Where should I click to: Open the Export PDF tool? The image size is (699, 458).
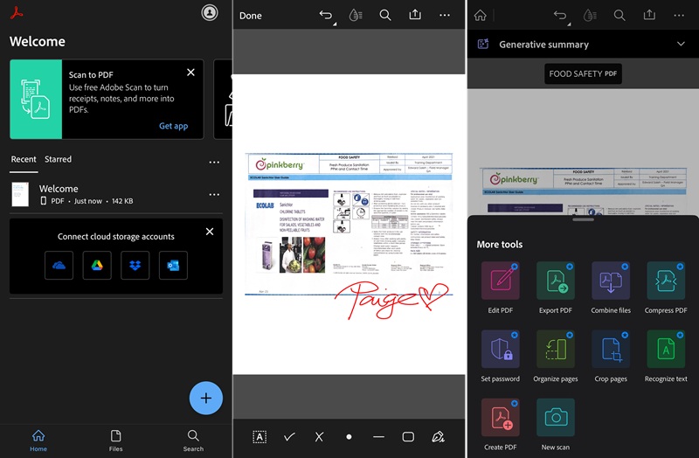pos(556,288)
